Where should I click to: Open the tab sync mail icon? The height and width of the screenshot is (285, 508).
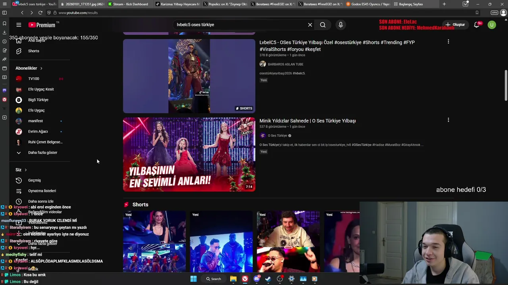coord(466,4)
